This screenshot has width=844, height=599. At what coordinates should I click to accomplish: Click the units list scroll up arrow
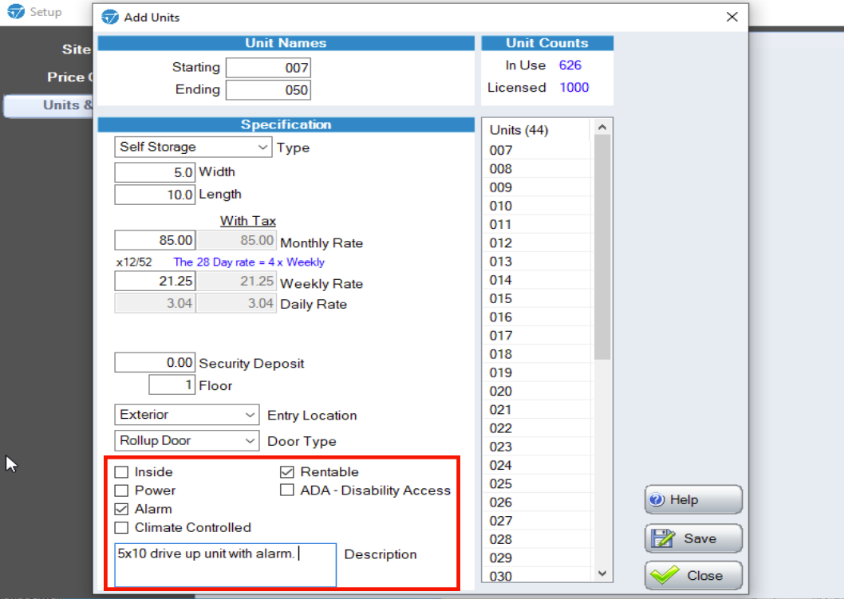tap(602, 128)
